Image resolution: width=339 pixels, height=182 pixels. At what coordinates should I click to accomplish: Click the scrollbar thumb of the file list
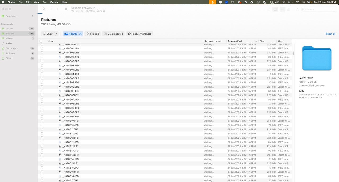click(x=293, y=53)
